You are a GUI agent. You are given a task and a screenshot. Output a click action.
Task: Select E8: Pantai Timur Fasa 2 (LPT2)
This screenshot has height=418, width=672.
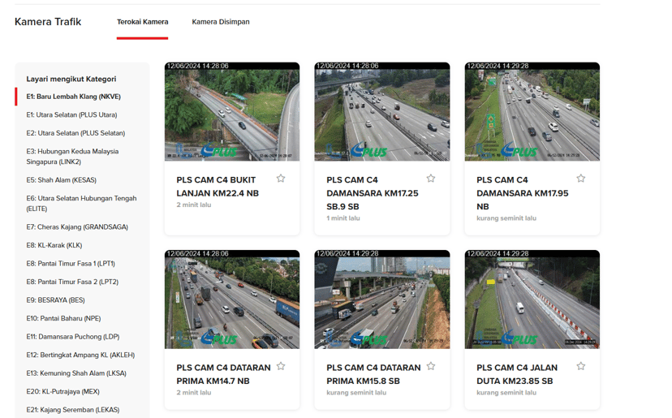tap(72, 282)
